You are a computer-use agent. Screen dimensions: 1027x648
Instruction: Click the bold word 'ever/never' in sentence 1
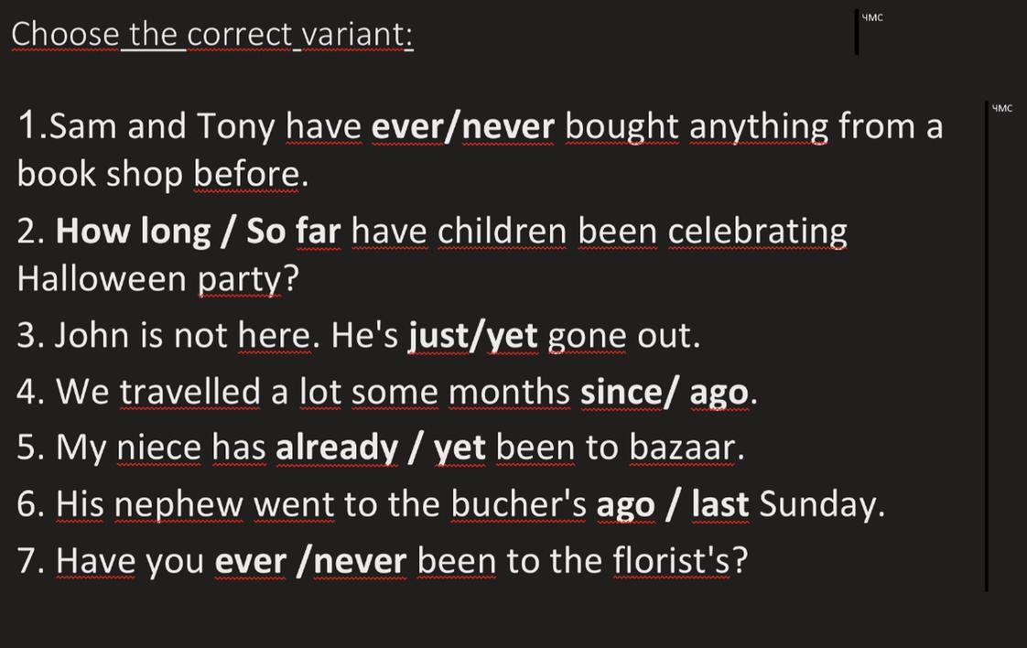pyautogui.click(x=463, y=126)
